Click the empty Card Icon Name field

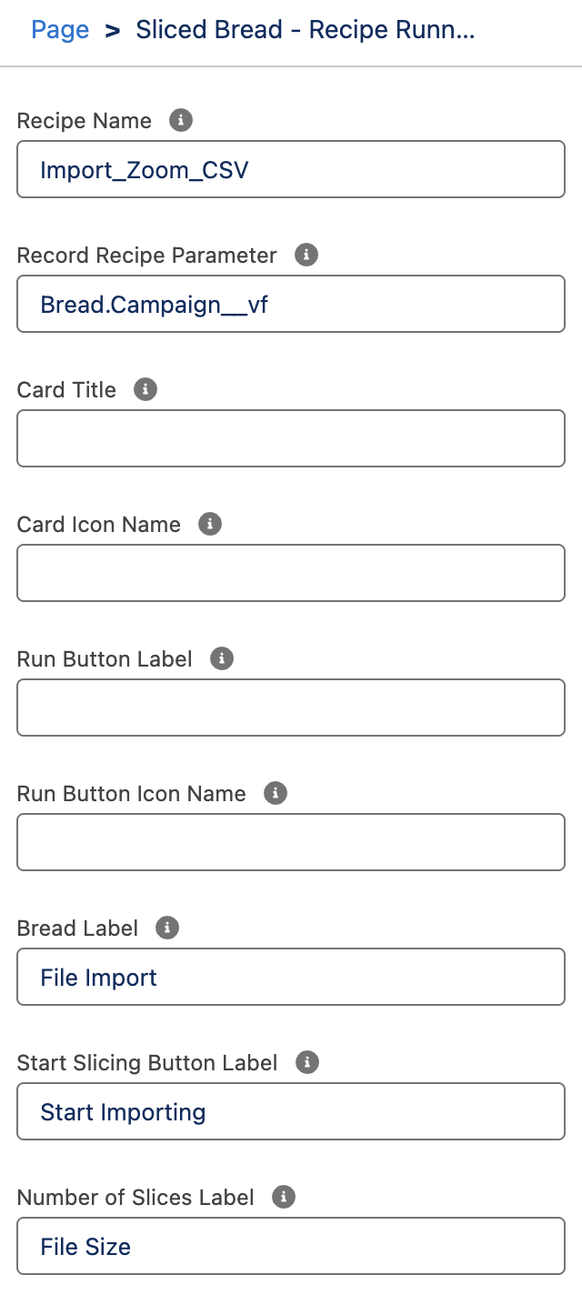point(290,573)
